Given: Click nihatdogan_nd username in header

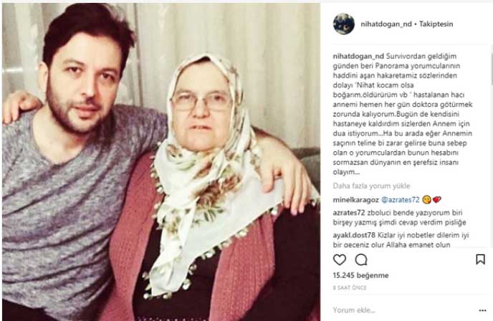Looking at the screenshot, I should (386, 24).
